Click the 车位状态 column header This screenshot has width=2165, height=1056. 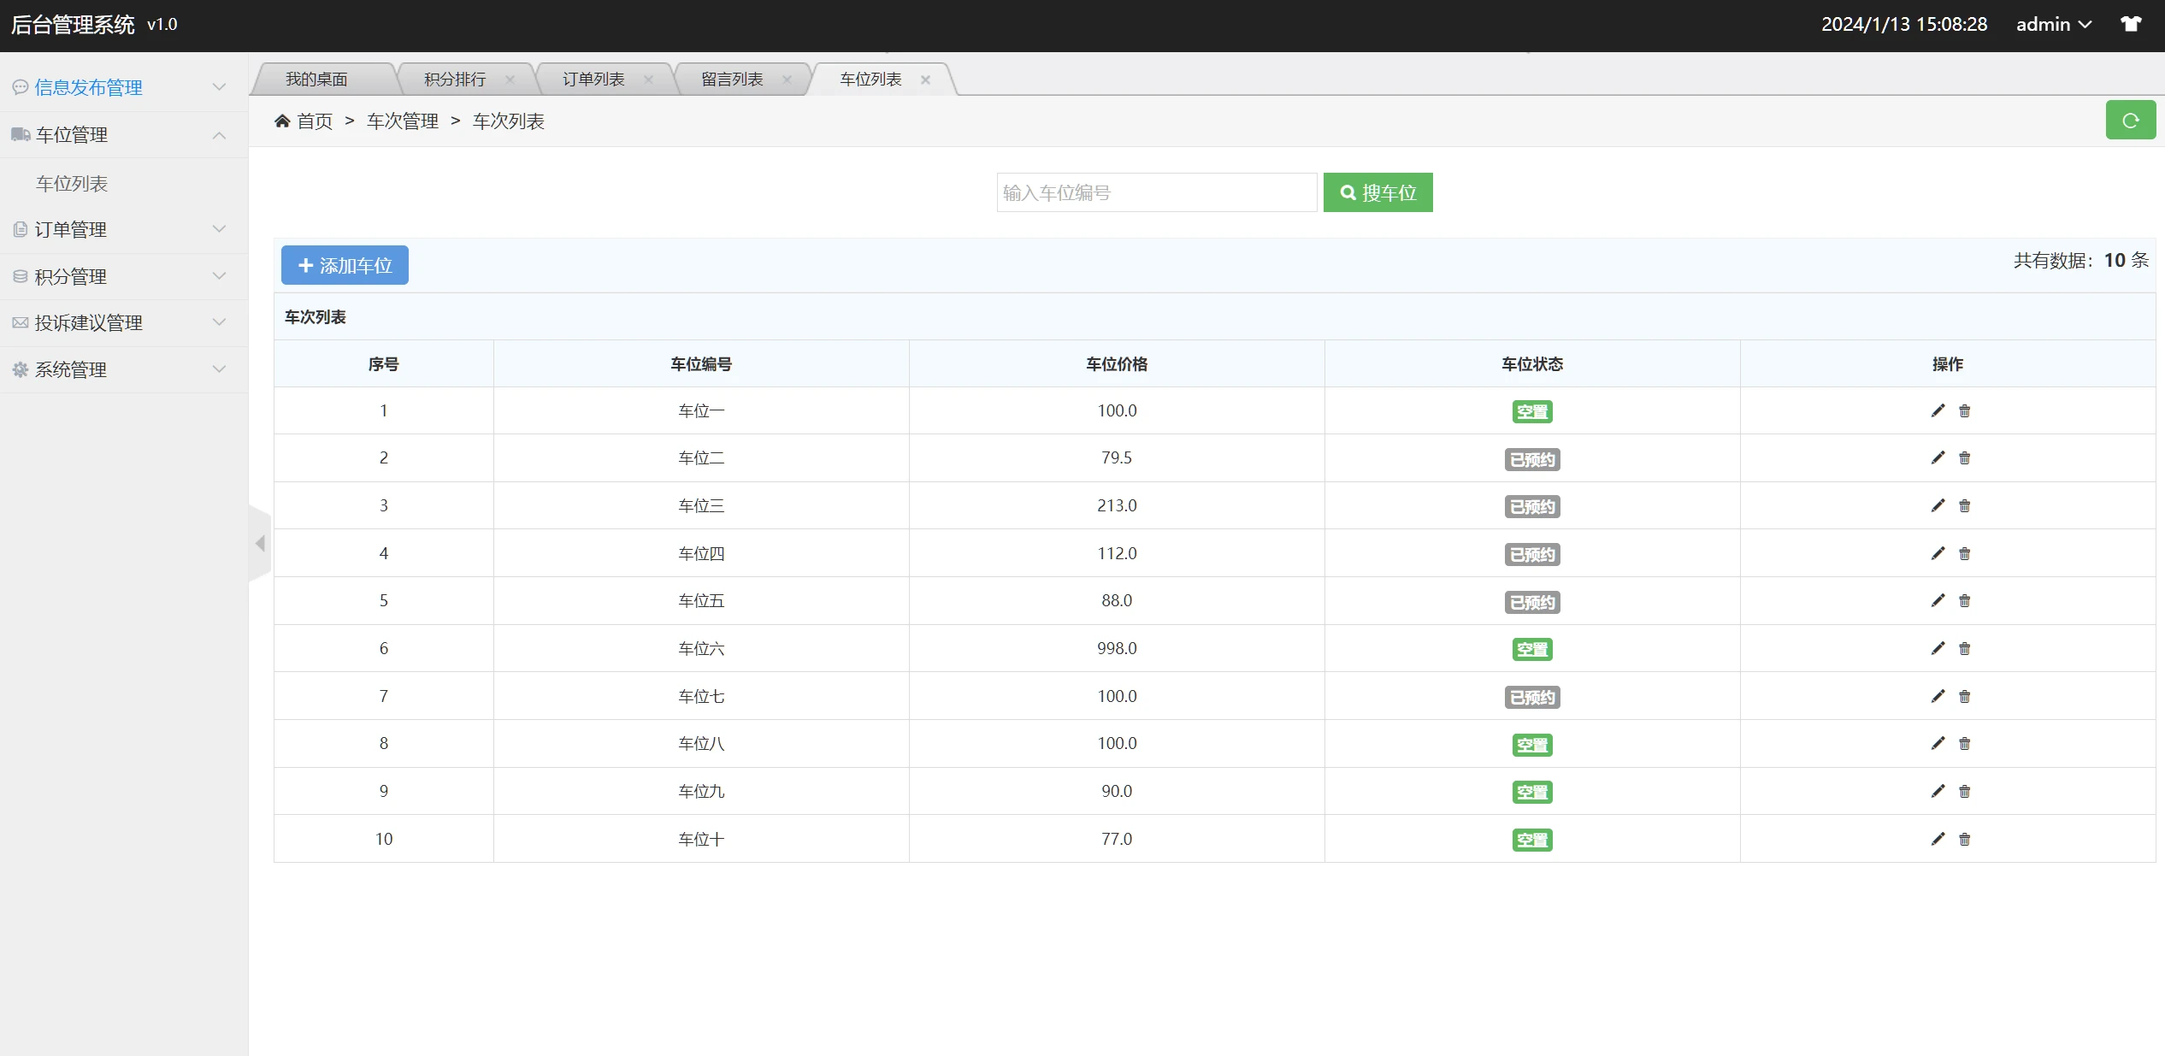(x=1532, y=364)
